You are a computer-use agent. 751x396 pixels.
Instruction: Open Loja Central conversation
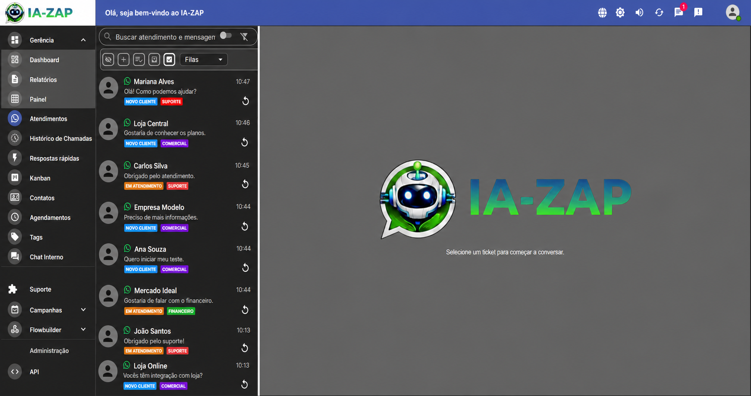[x=177, y=133]
